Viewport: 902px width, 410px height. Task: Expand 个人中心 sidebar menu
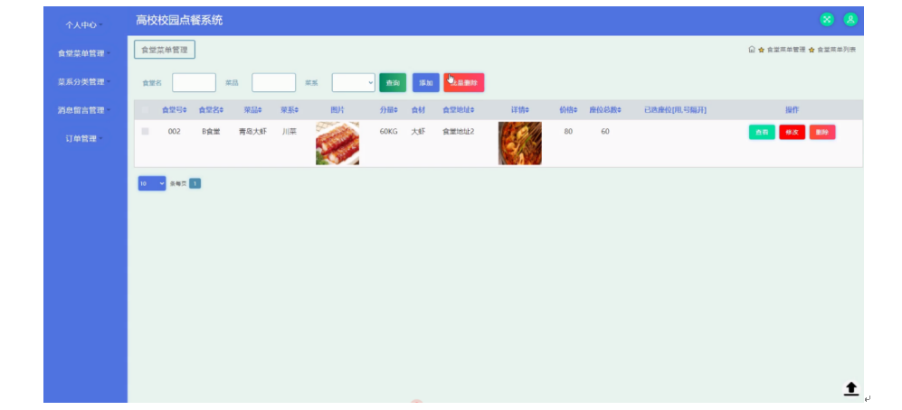[84, 25]
